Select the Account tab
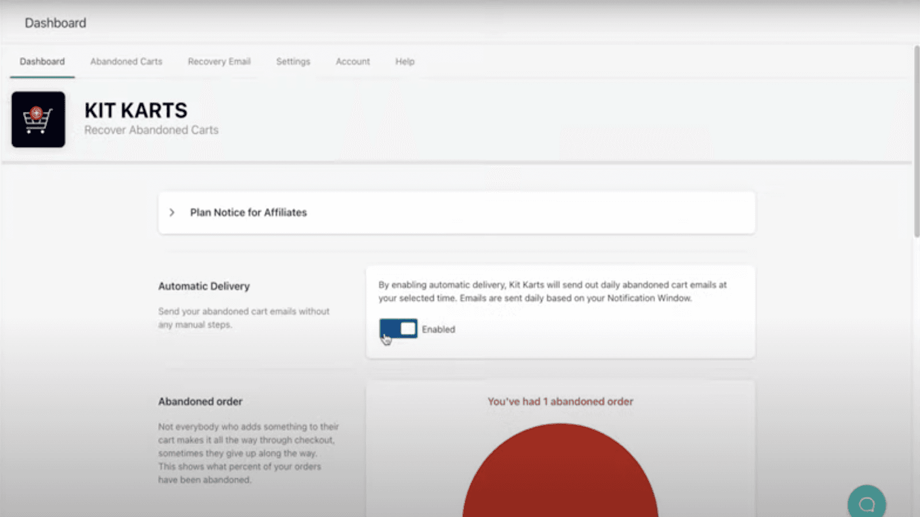This screenshot has height=517, width=920. [x=352, y=61]
